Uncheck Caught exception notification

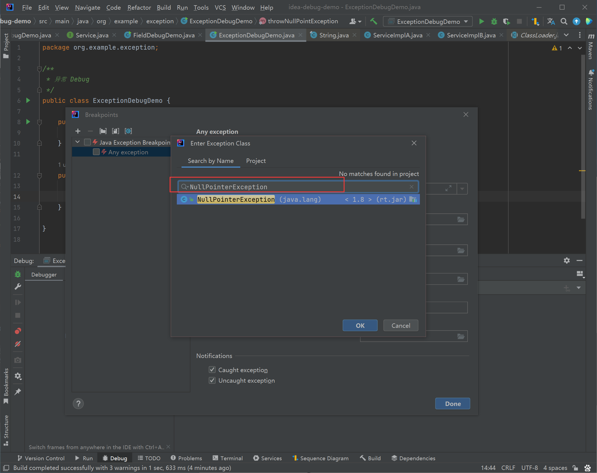point(212,370)
